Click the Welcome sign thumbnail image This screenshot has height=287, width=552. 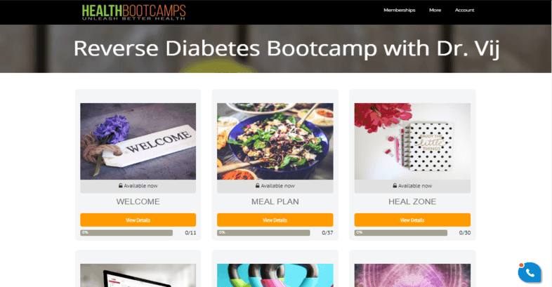click(138, 141)
